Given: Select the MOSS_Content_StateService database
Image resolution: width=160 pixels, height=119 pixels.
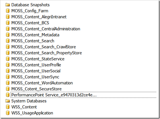Looking at the screenshot, I should (38, 59).
